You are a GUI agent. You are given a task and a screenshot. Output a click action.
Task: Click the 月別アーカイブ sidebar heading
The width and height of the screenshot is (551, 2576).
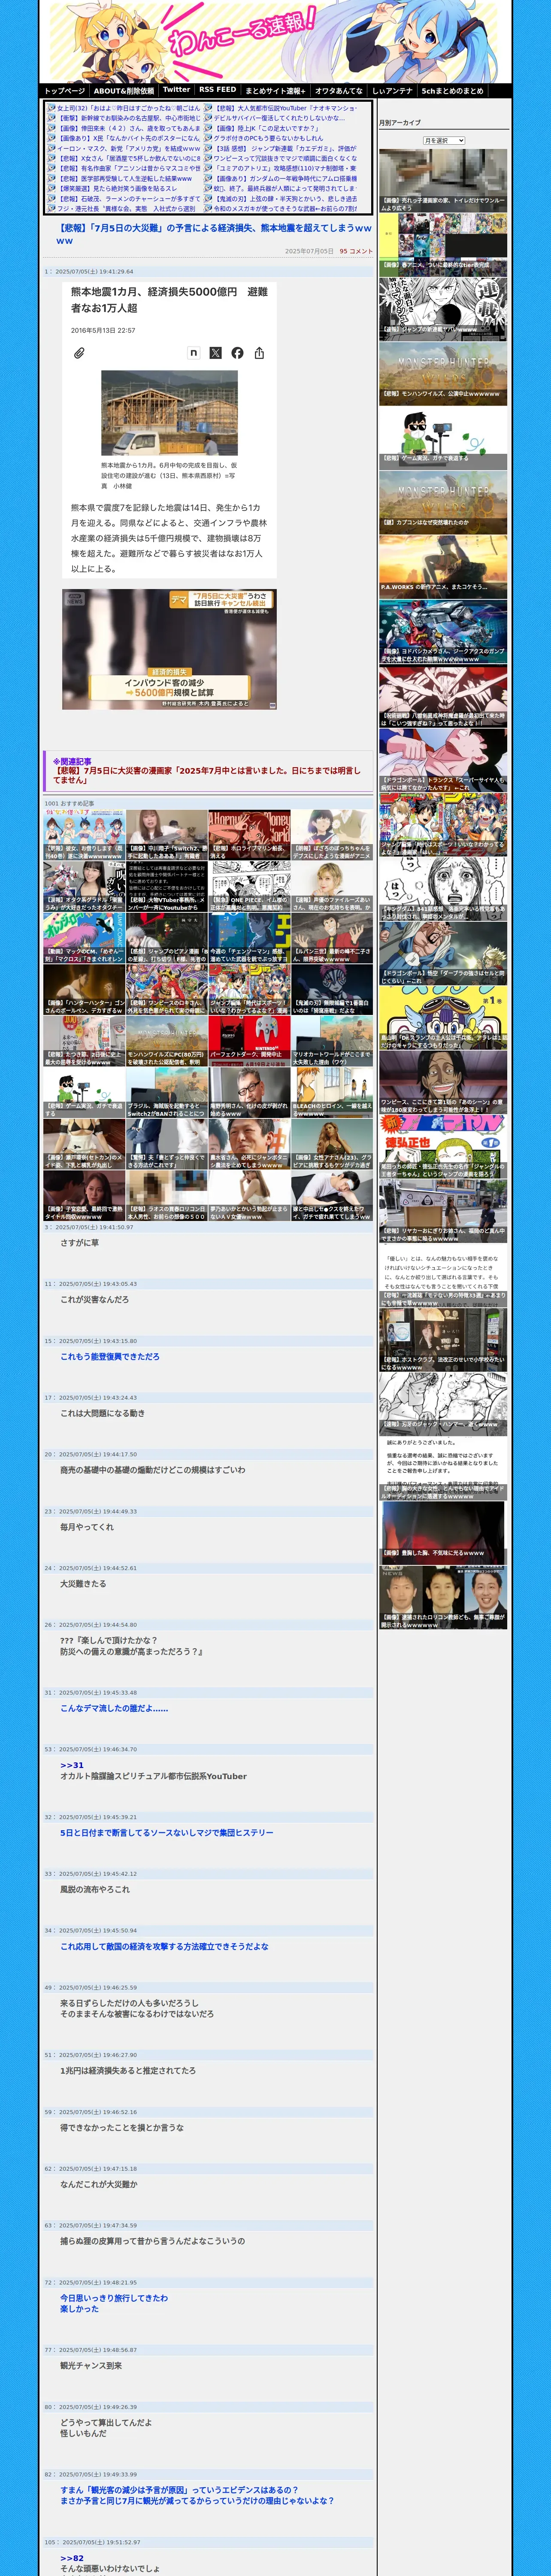click(400, 123)
